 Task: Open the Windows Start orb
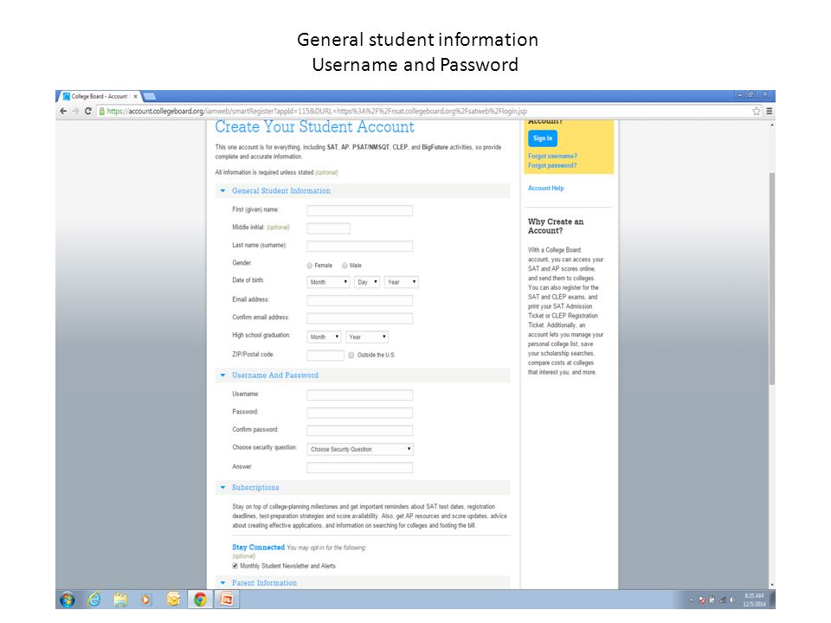click(x=68, y=600)
